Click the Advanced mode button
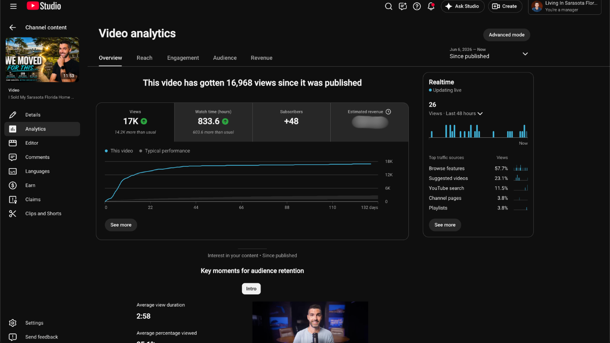This screenshot has height=343, width=610. click(507, 35)
